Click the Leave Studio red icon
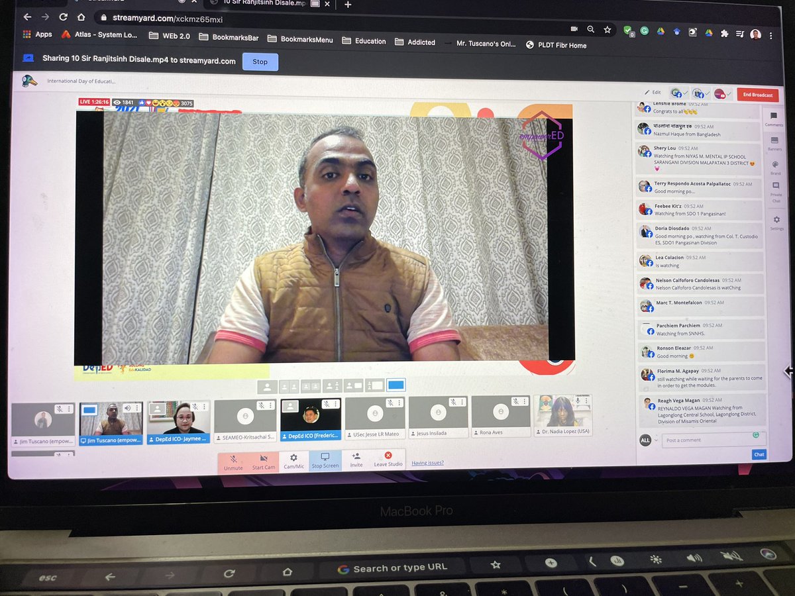Image resolution: width=795 pixels, height=596 pixels. 388,455
